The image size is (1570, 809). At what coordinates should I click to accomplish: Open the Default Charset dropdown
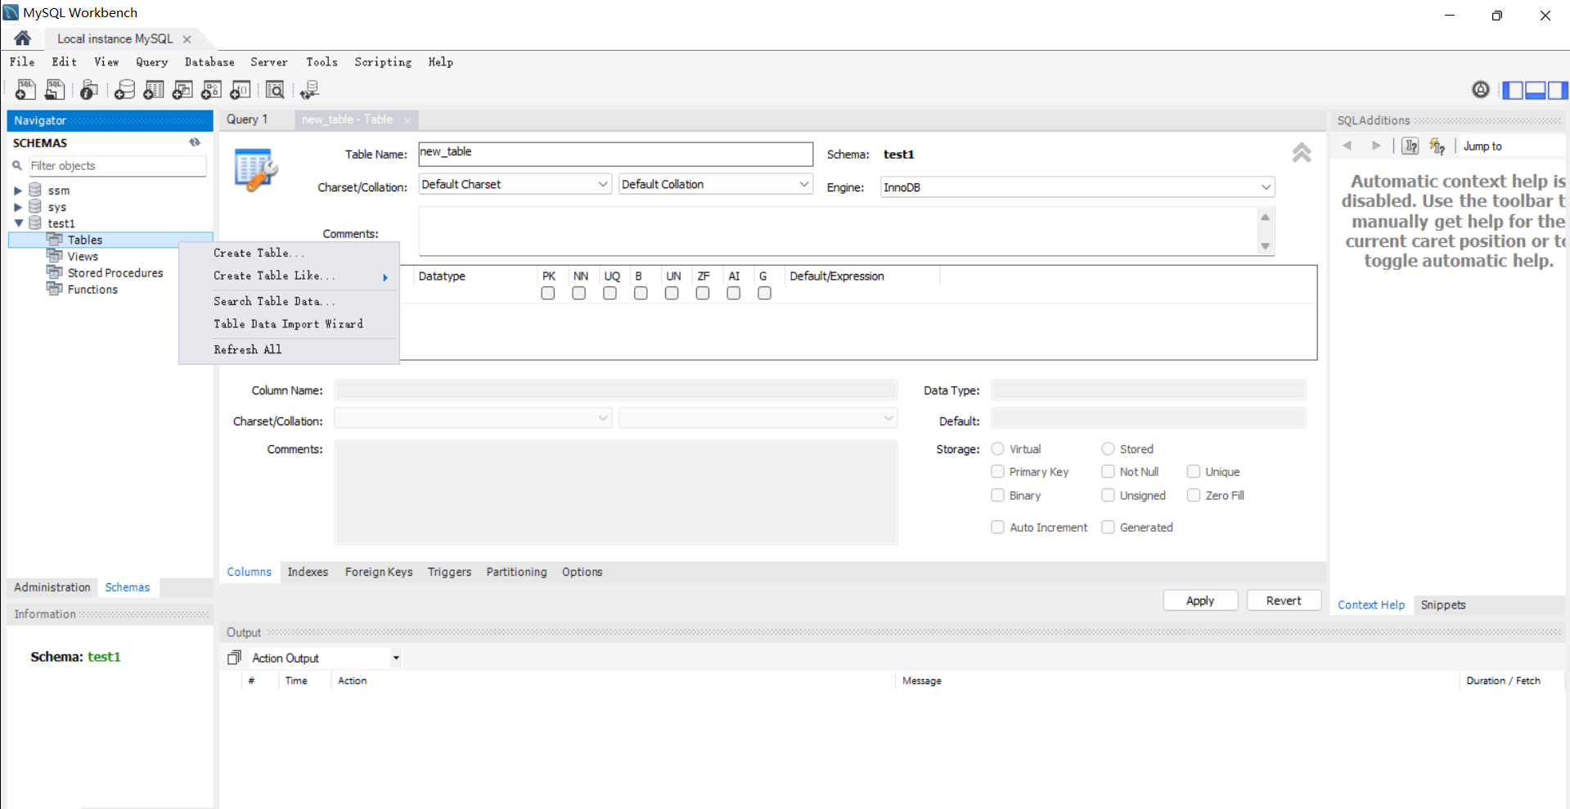coord(515,184)
